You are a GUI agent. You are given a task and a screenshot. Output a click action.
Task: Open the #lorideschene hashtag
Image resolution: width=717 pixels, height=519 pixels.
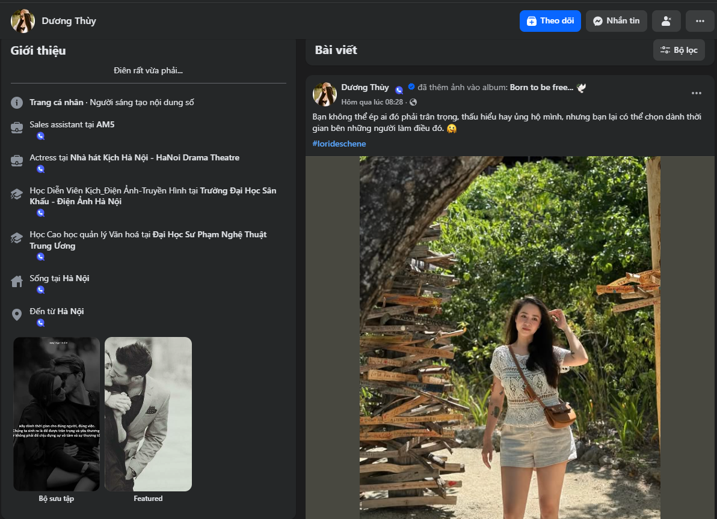[339, 144]
